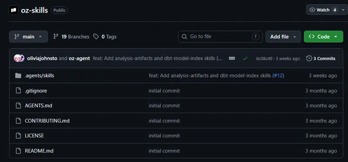Click the green Code button
This screenshot has height=162, width=348.
323,37
